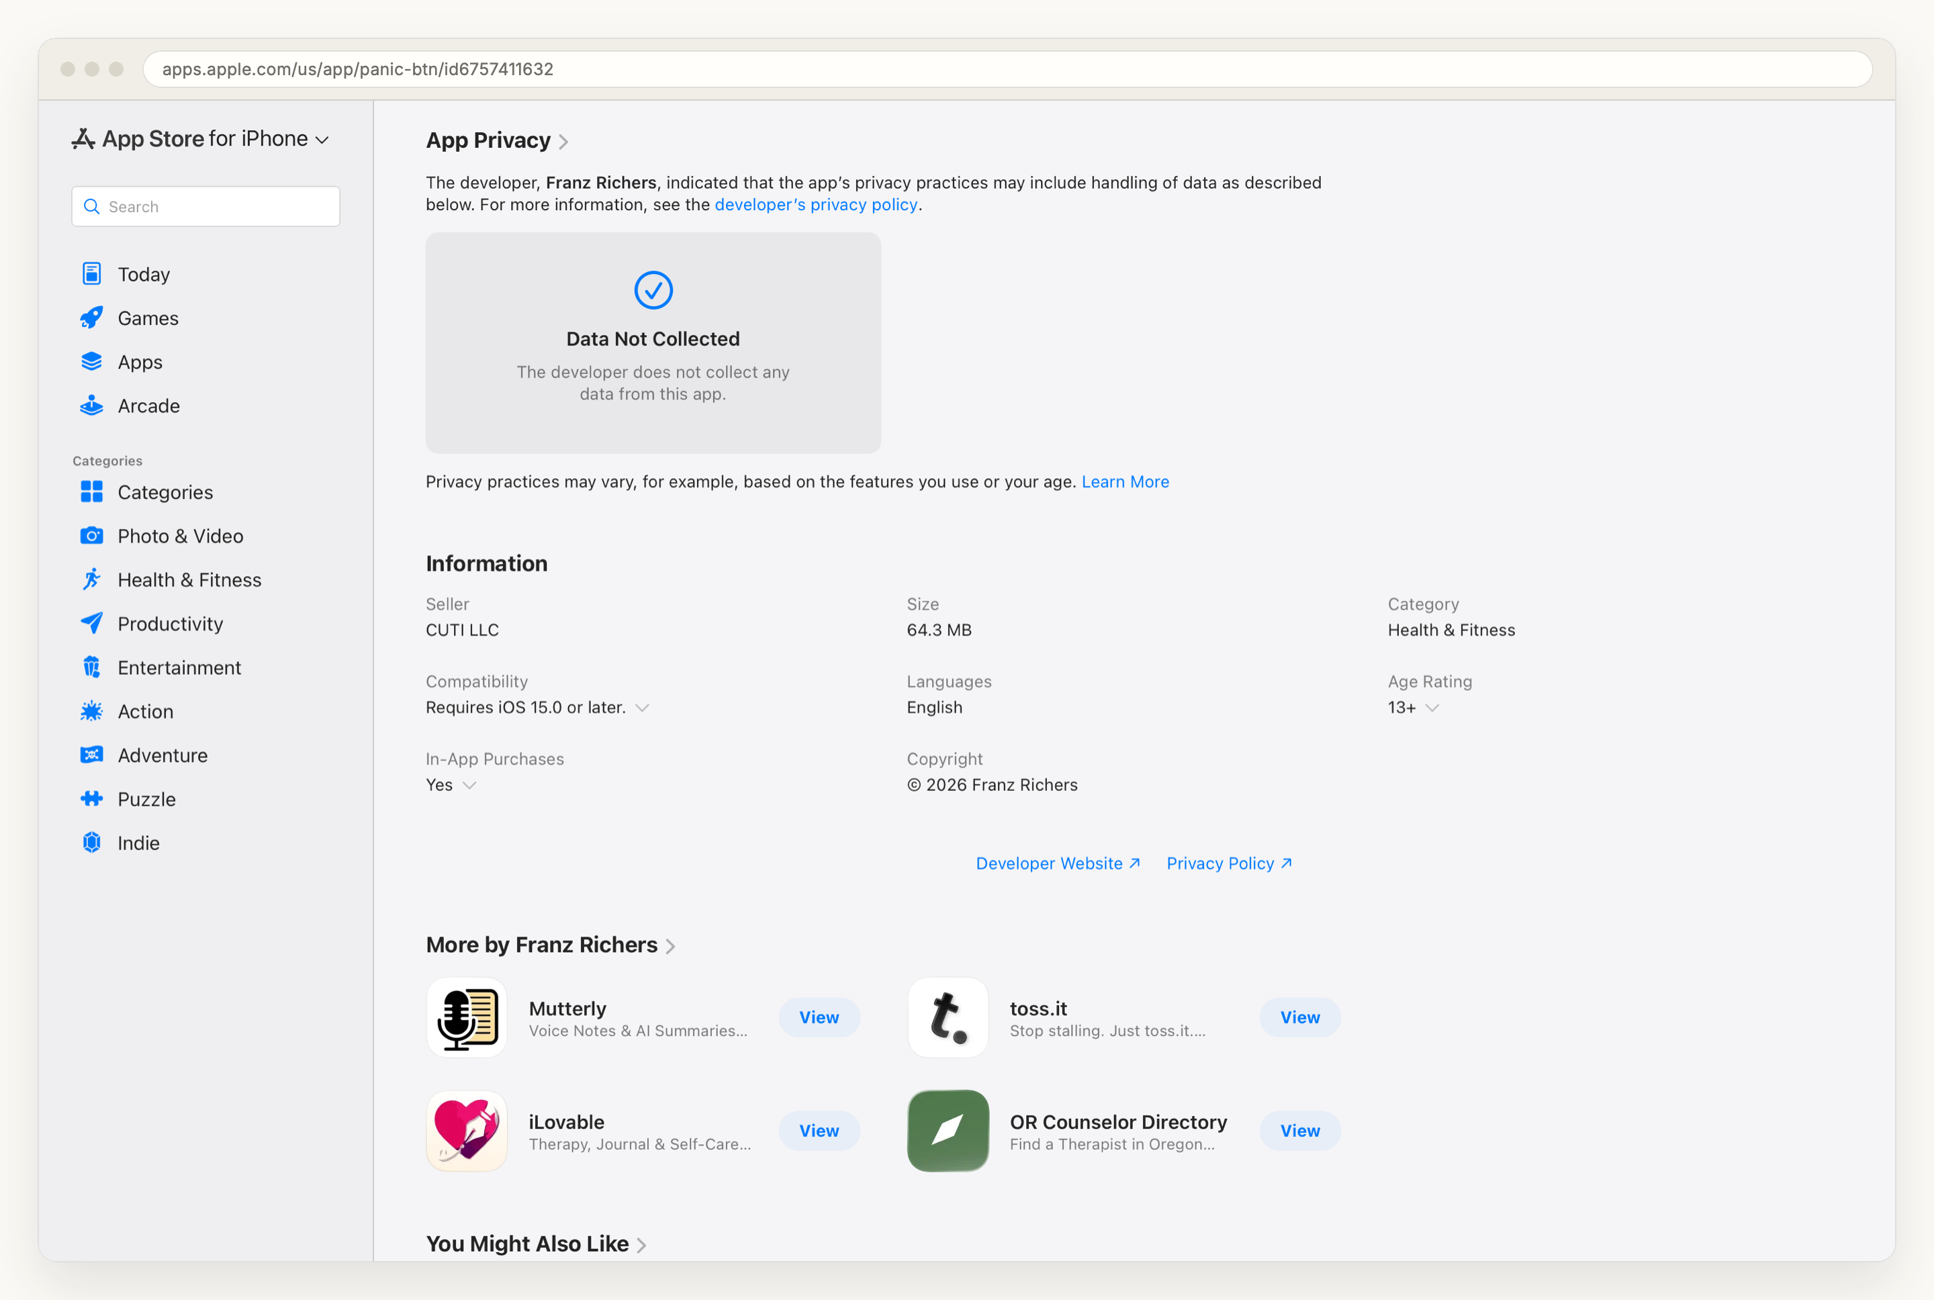1934x1300 pixels.
Task: Click the Mutterly app title
Action: [568, 1009]
